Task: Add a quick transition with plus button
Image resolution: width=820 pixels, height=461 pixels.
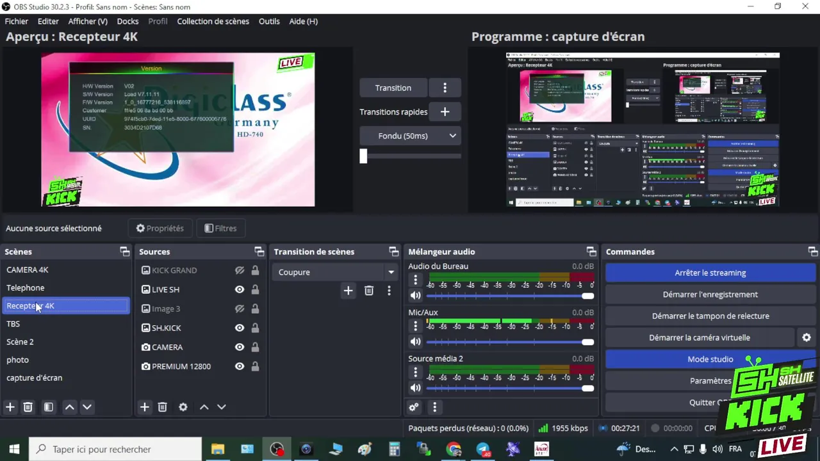Action: pos(445,111)
